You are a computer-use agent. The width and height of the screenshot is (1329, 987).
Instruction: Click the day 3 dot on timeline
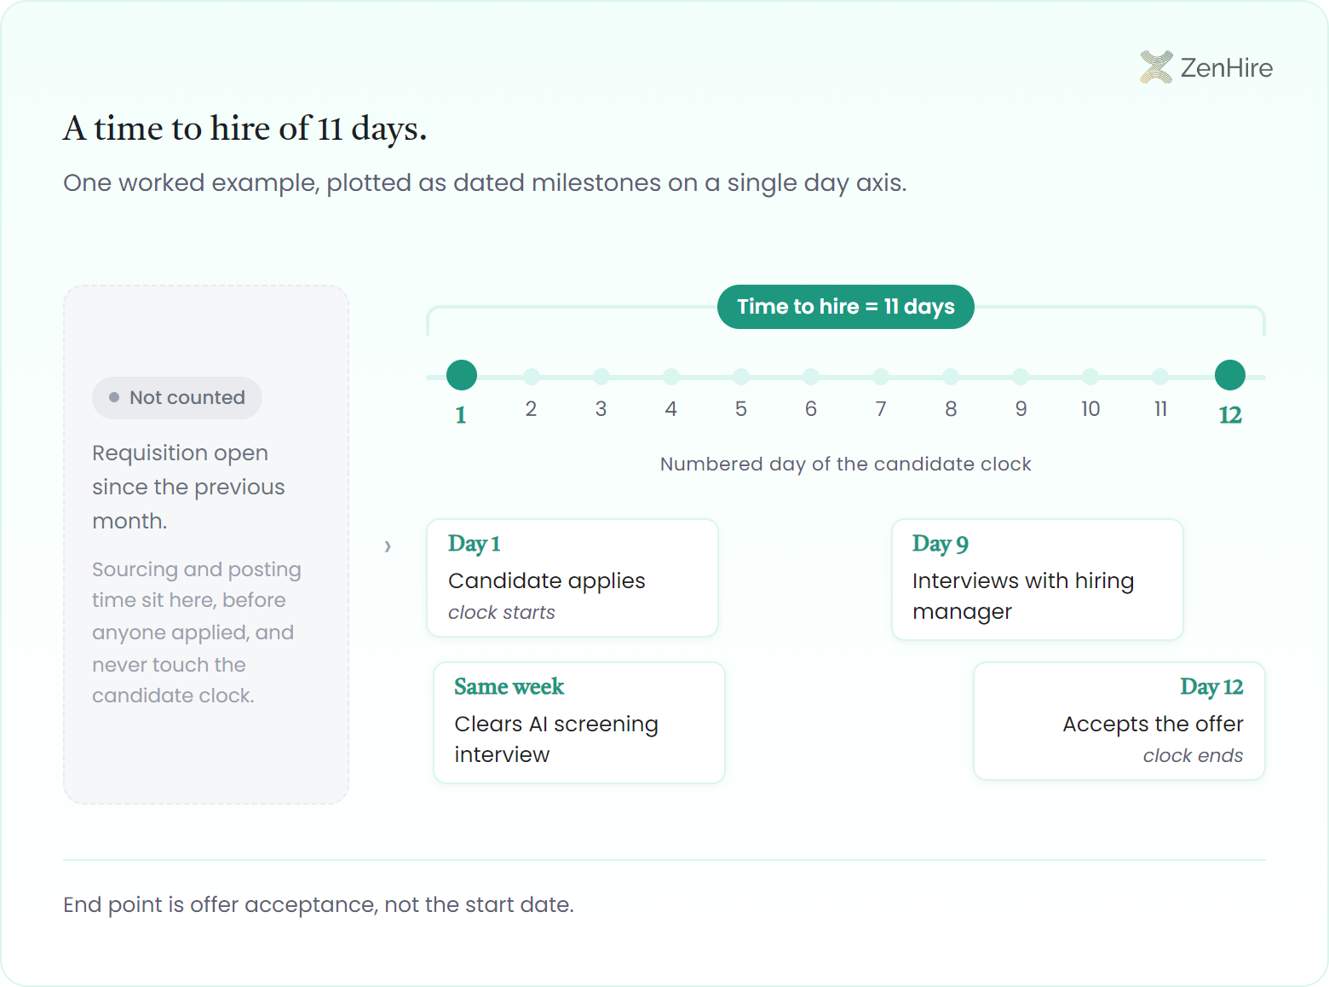601,376
